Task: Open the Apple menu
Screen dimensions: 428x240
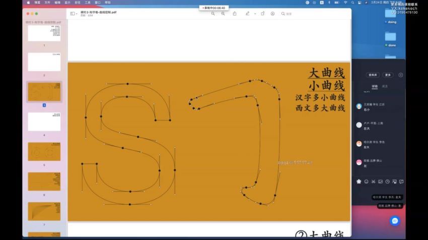Action: tap(28, 3)
